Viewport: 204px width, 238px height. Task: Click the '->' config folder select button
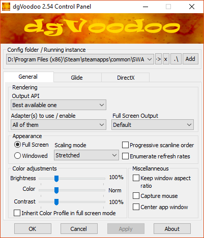pos(158,59)
